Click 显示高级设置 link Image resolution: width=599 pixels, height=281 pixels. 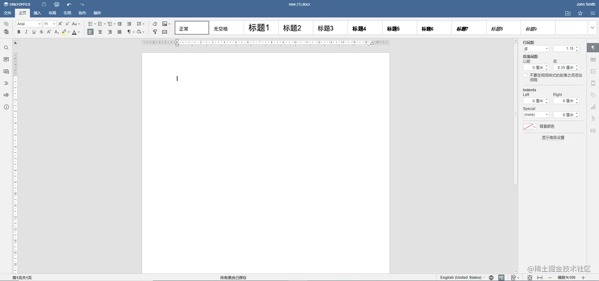pos(553,137)
